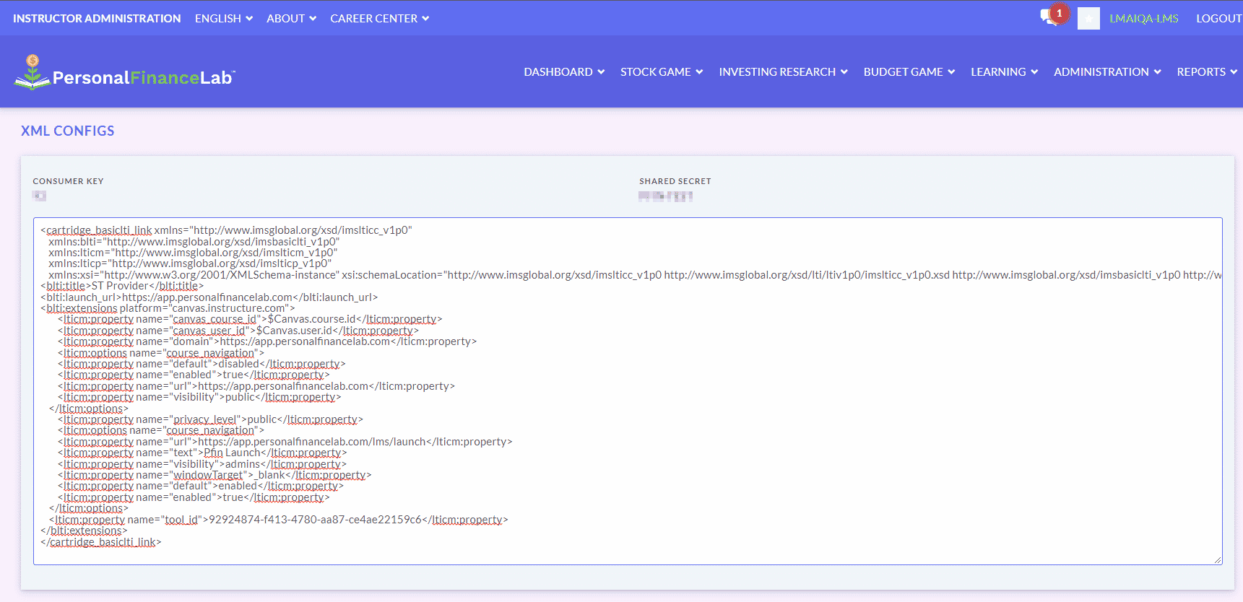Click inside the XML config textarea
The width and height of the screenshot is (1243, 602).
point(628,391)
